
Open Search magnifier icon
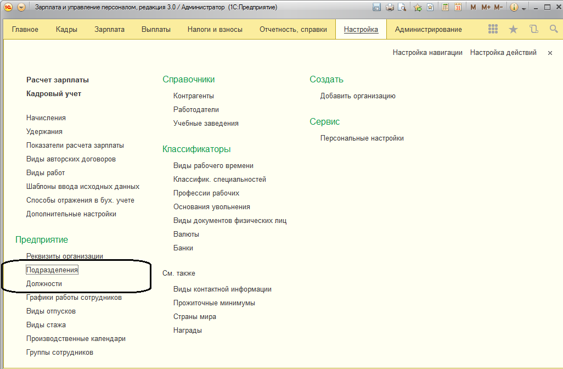554,29
